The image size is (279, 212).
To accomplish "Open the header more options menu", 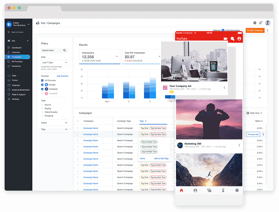I will [x=267, y=31].
